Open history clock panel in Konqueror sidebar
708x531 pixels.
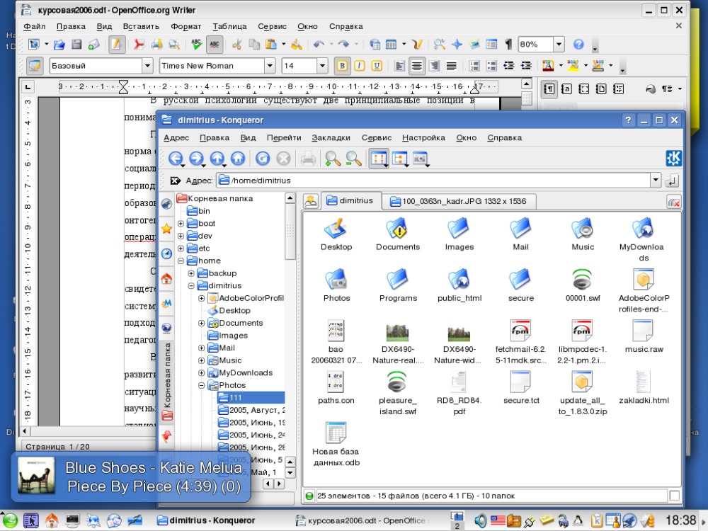pos(166,253)
